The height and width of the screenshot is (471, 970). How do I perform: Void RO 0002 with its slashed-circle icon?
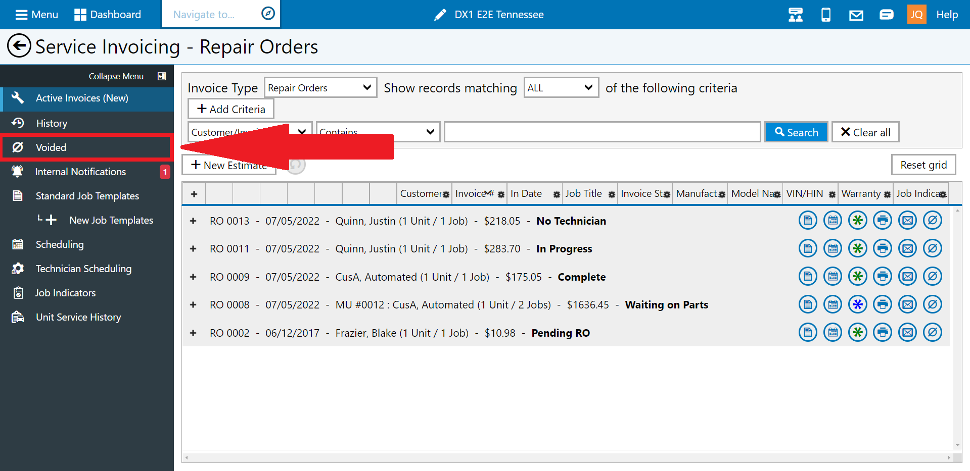coord(933,332)
